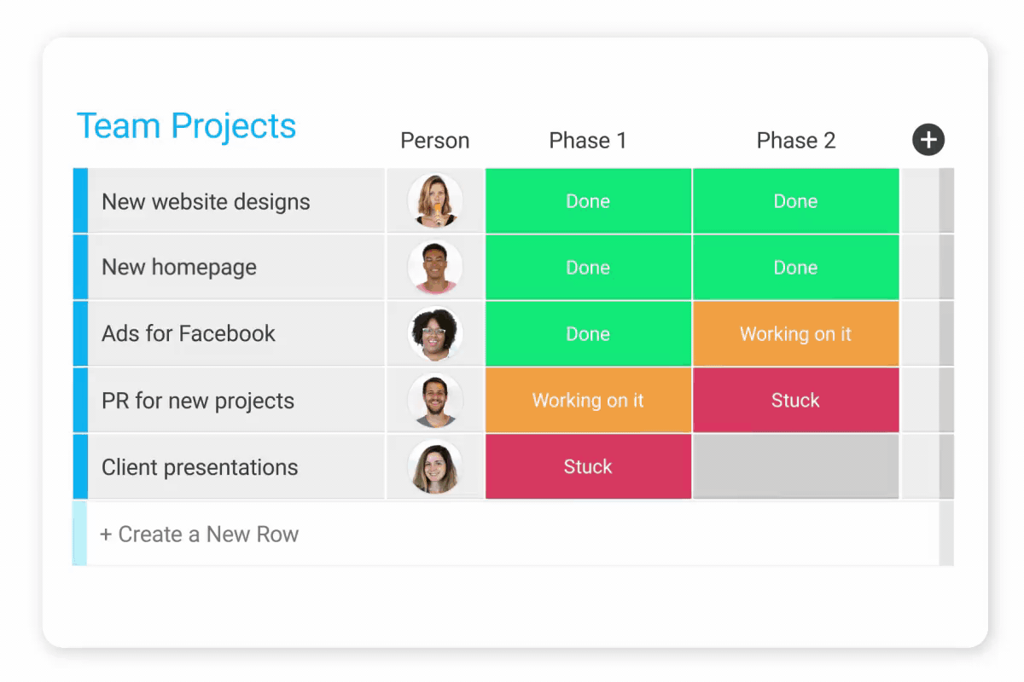The height and width of the screenshot is (682, 1024).
Task: Open Phase 1 status for New website designs
Action: click(x=588, y=201)
